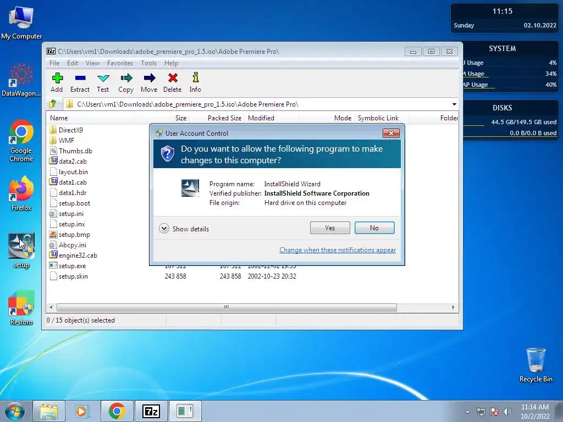Screen dimensions: 563x422
Task: Click the Copy toolbar icon
Action: [126, 82]
